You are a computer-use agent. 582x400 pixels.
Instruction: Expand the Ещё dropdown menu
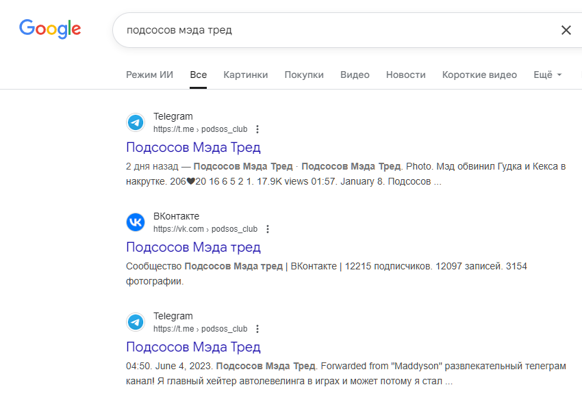548,75
